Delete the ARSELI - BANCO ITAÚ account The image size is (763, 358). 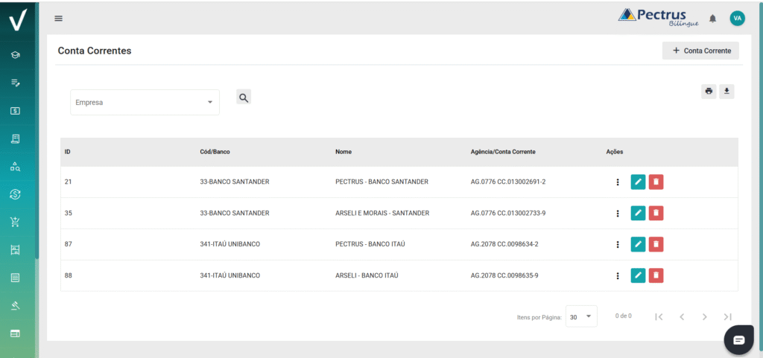point(656,276)
